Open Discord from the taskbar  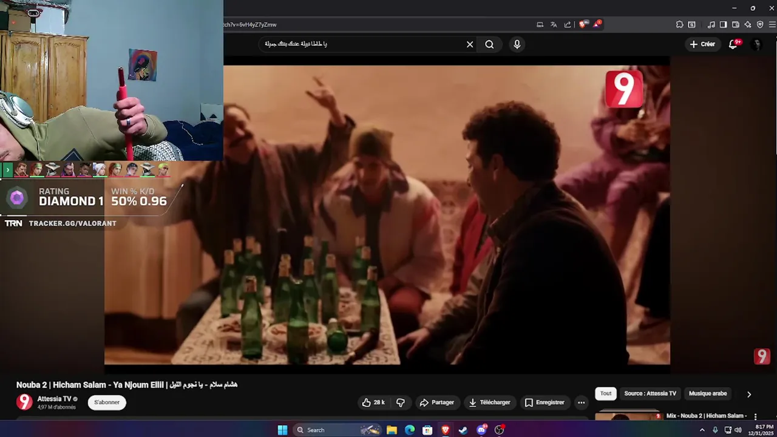pyautogui.click(x=481, y=430)
